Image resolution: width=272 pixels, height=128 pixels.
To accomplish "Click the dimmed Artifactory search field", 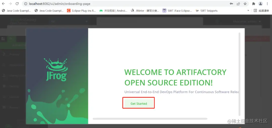I will 150,21.
